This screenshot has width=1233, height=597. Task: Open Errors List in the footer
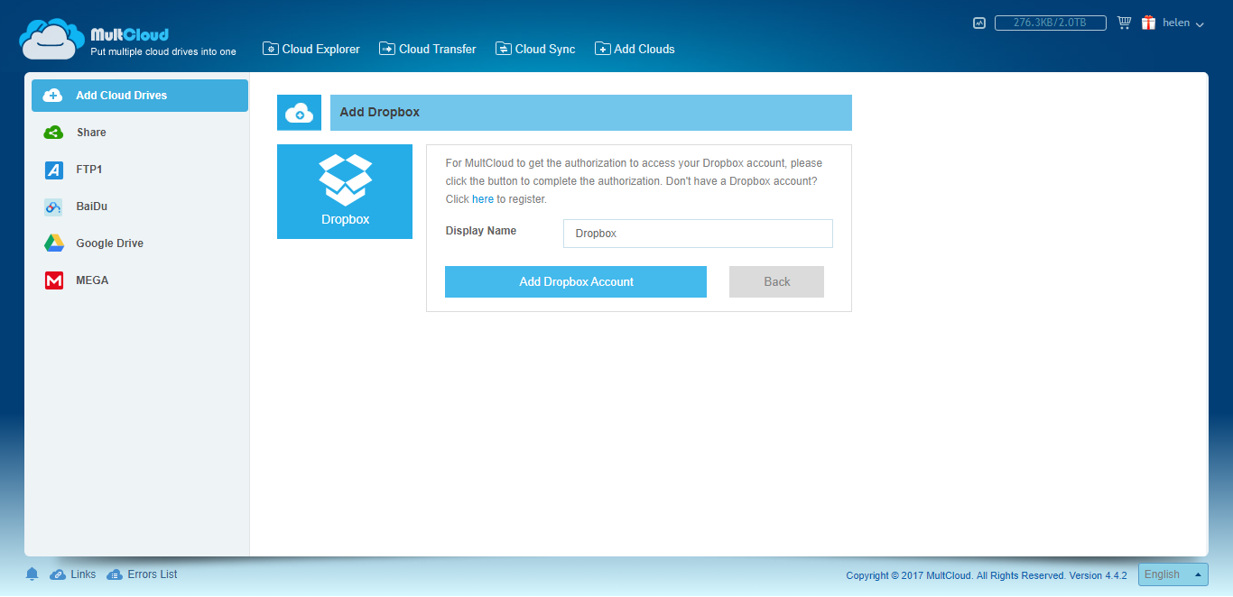(x=143, y=574)
